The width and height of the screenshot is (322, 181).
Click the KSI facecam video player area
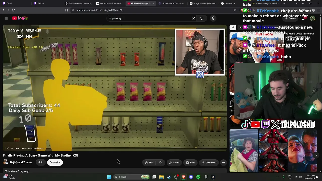click(x=200, y=52)
